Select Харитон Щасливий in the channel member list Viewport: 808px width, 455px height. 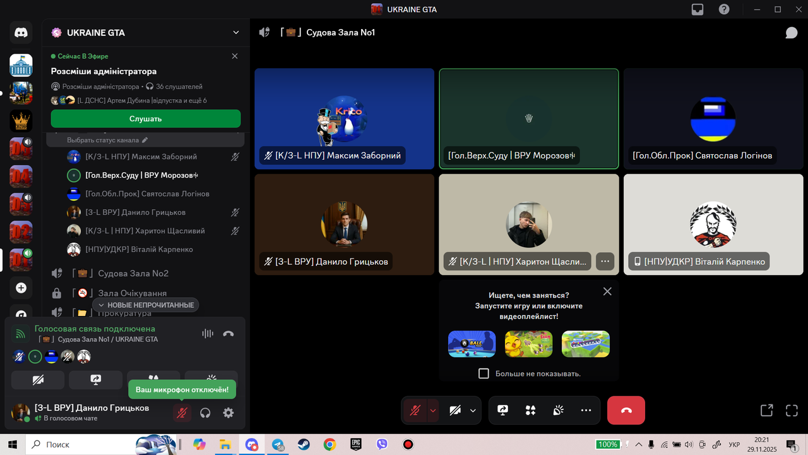tap(145, 231)
